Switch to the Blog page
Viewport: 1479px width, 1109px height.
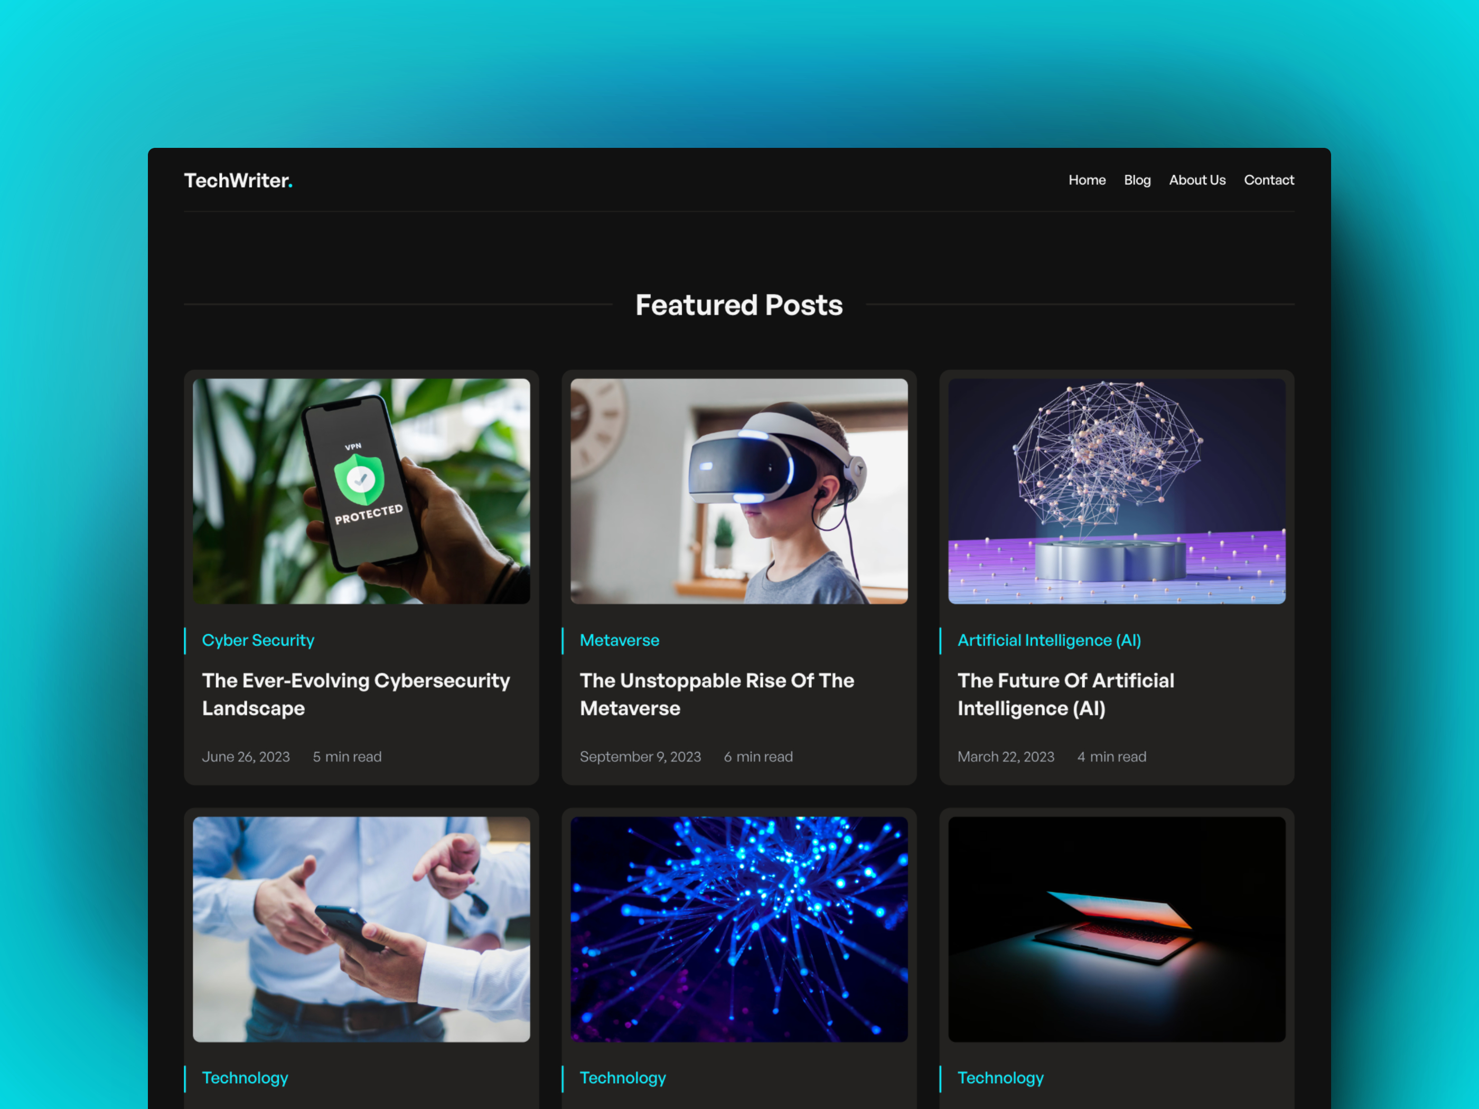[x=1137, y=180]
